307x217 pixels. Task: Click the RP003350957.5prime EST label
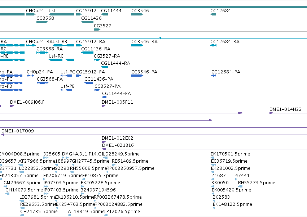click(x=130, y=168)
